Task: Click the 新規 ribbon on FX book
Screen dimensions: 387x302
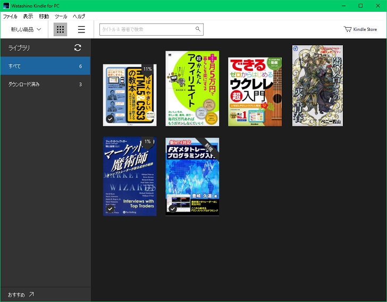Action: tap(209, 148)
